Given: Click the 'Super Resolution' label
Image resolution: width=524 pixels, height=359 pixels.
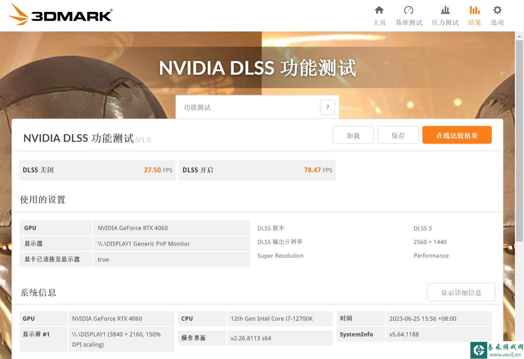Looking at the screenshot, I should [281, 256].
